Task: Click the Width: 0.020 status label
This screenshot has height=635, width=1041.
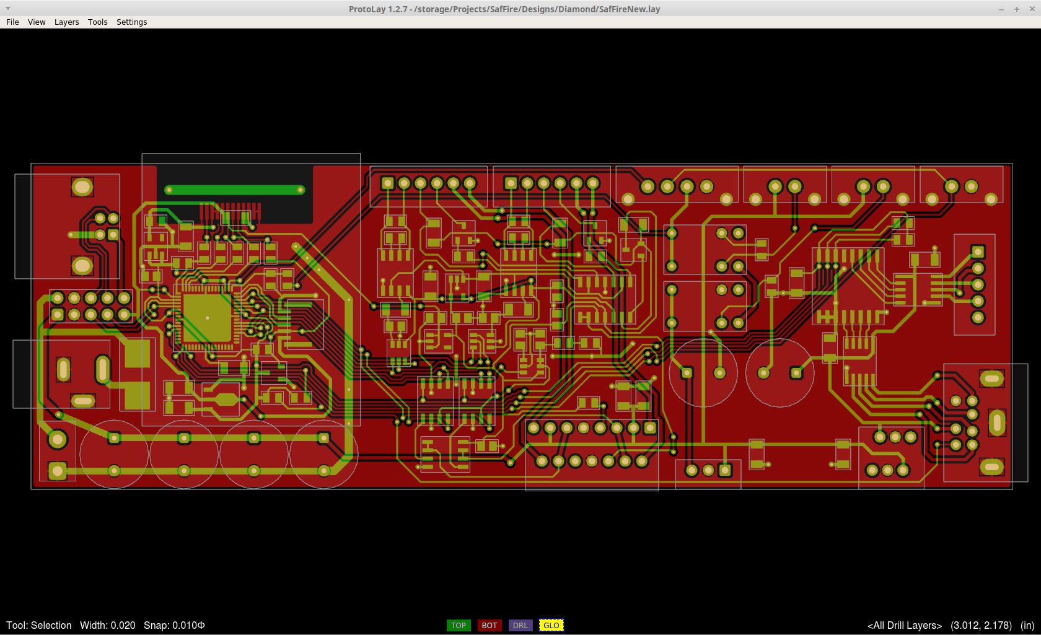Action: point(107,625)
